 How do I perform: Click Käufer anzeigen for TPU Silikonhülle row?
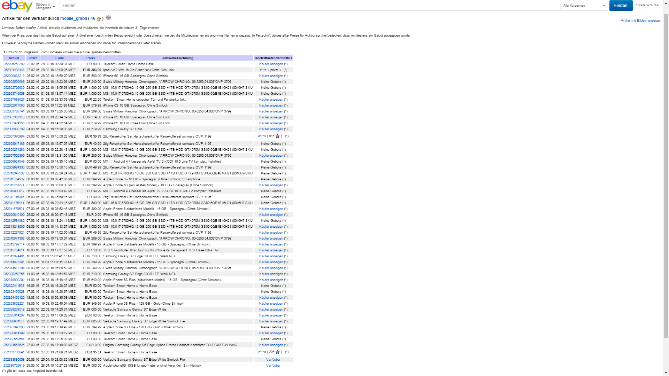click(271, 250)
